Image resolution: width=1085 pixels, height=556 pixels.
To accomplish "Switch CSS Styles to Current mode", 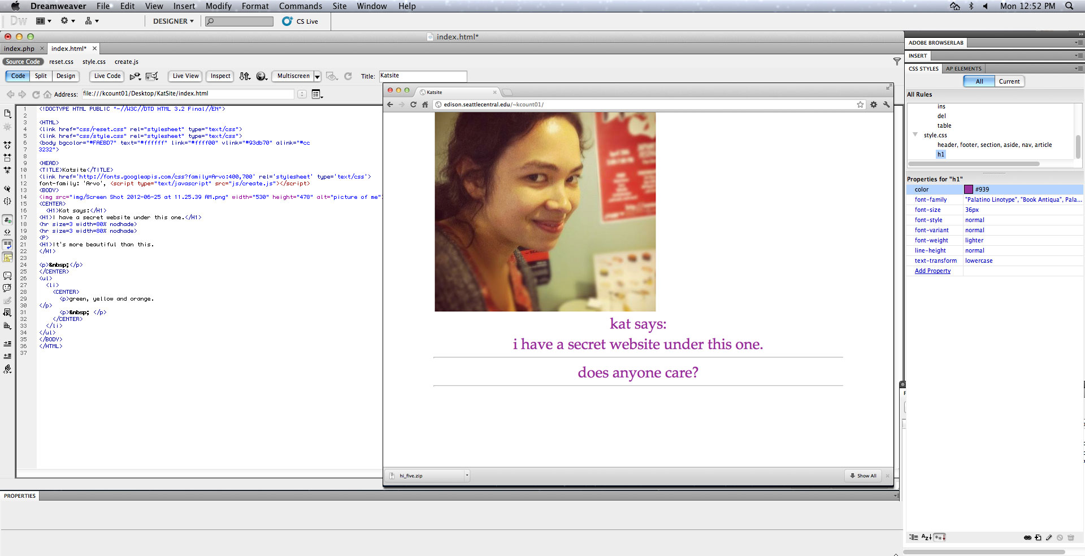I will (1009, 81).
